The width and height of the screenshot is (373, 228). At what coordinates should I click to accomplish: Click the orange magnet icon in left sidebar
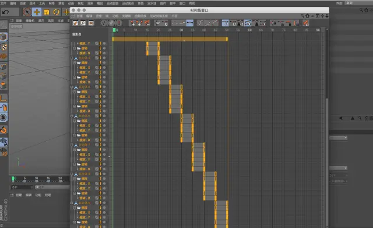[x=3, y=130]
